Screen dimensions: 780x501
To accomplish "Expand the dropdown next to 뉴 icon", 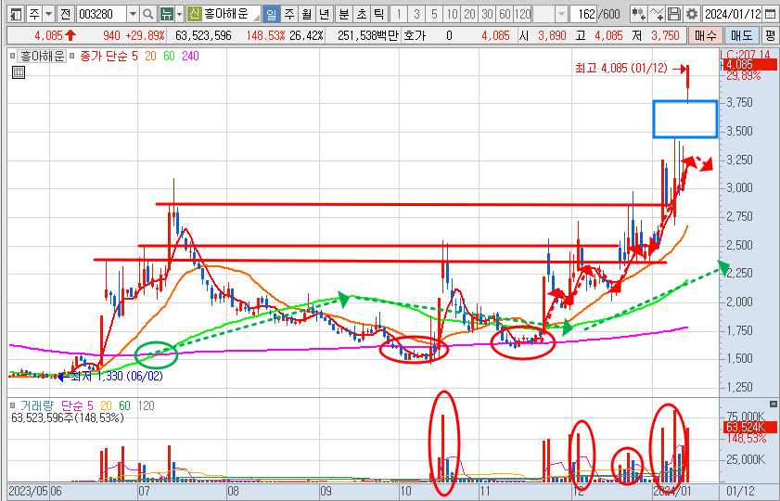I will tap(180, 14).
